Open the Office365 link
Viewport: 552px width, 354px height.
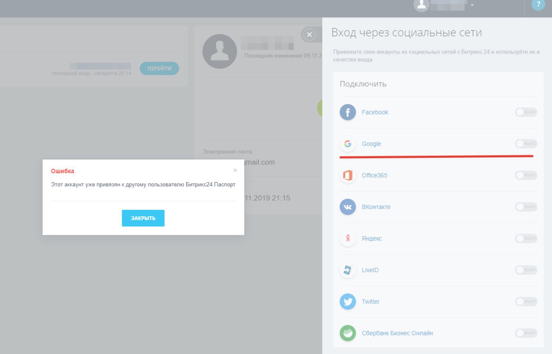pyautogui.click(x=374, y=175)
